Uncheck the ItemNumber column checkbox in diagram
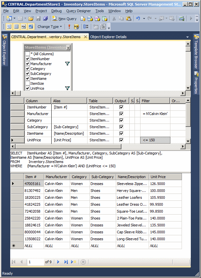 tap(28, 58)
